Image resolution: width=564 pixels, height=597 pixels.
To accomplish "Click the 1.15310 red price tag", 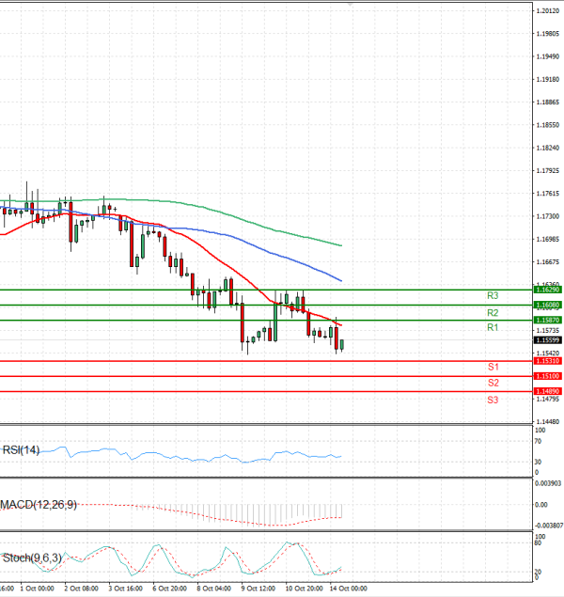I will coord(548,361).
